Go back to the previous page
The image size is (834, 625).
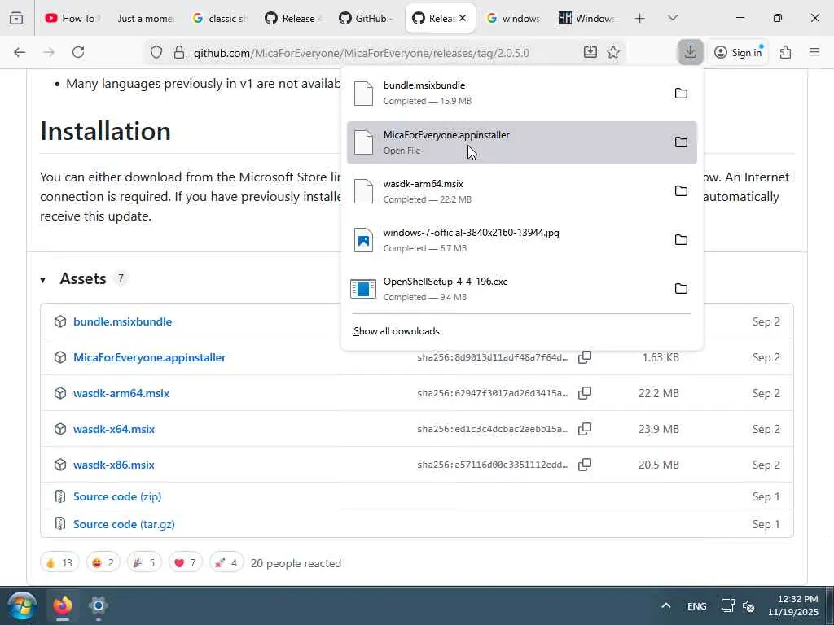(20, 52)
